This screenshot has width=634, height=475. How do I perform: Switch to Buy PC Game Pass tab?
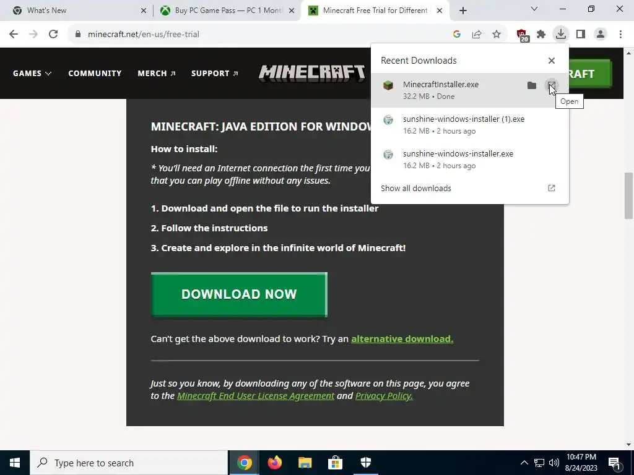(x=228, y=11)
